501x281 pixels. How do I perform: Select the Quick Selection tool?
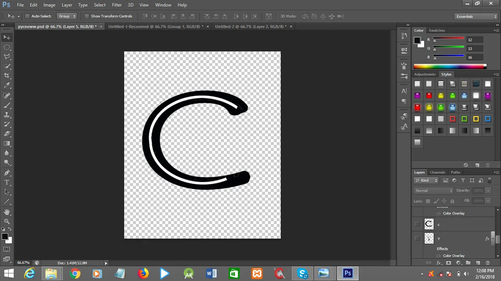pyautogui.click(x=7, y=66)
